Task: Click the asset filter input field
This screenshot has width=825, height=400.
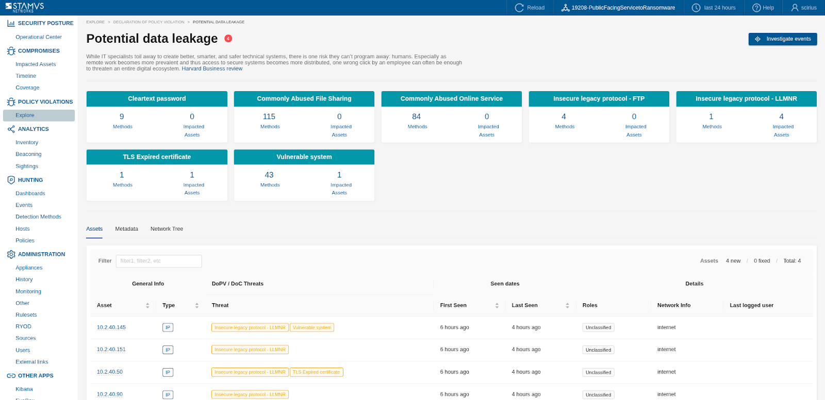Action: point(159,261)
